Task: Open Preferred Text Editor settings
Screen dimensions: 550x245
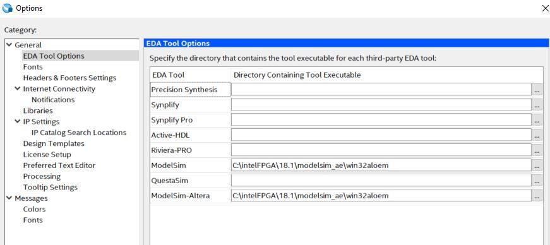Action: 59,165
